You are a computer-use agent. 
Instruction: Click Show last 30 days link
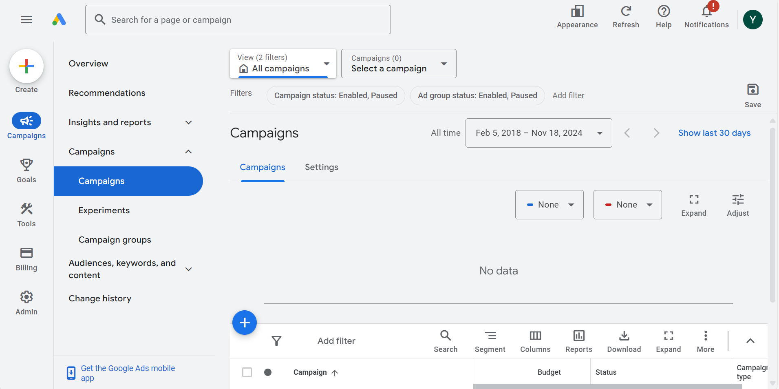[714, 133]
